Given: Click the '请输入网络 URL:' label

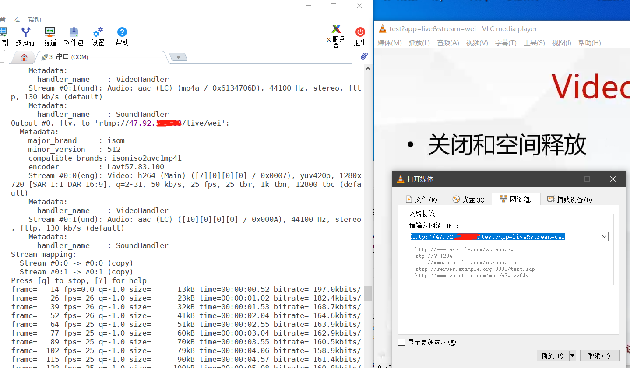Looking at the screenshot, I should click(x=434, y=226).
